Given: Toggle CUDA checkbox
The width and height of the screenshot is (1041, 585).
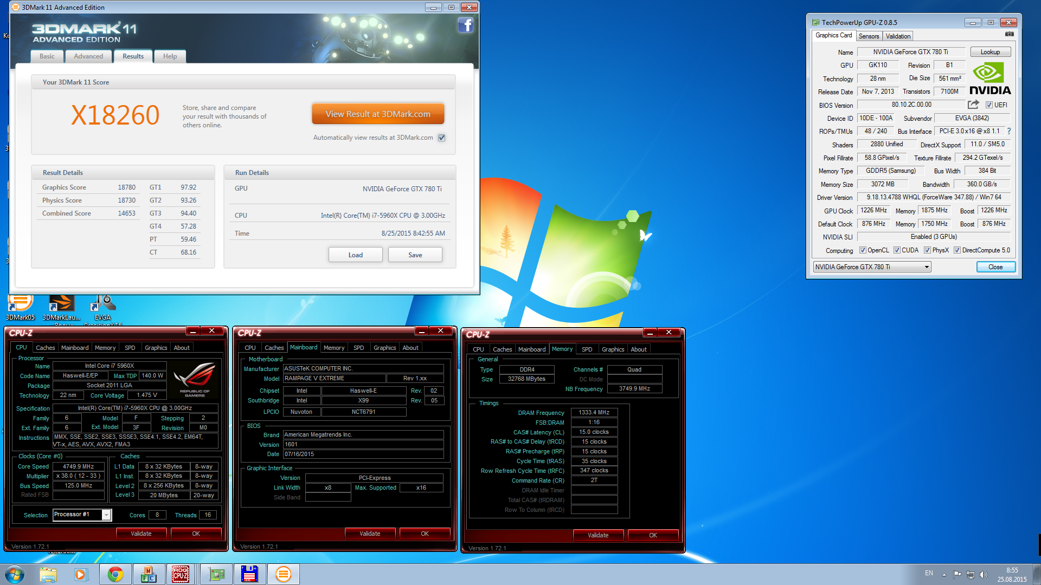Looking at the screenshot, I should (x=897, y=250).
